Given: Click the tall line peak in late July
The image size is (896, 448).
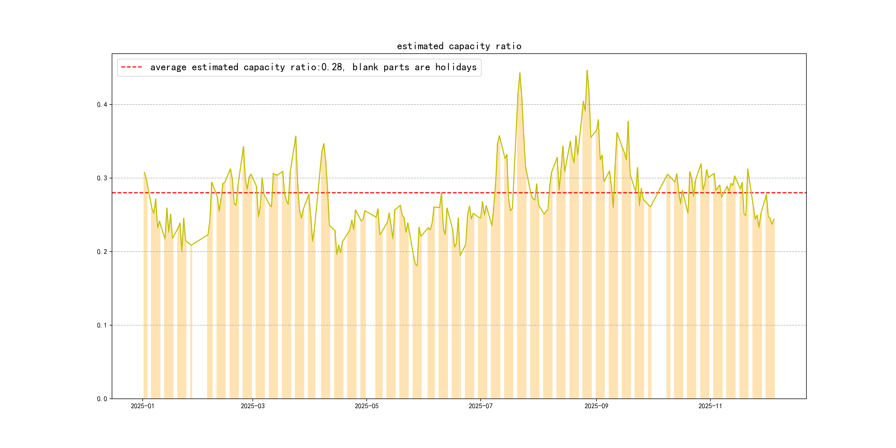Looking at the screenshot, I should [x=520, y=73].
